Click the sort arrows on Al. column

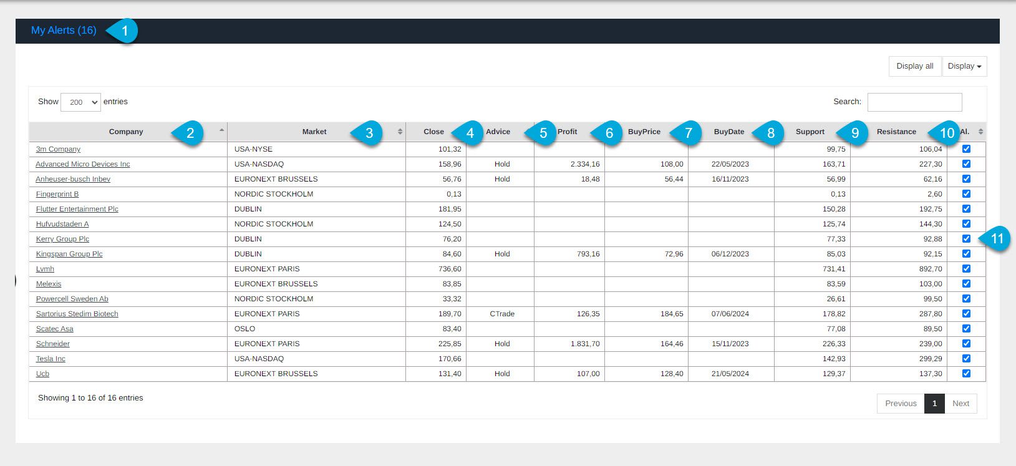coord(980,132)
